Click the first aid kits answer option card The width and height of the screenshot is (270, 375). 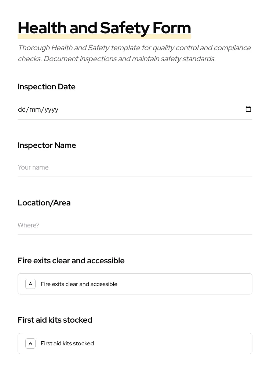(135, 343)
